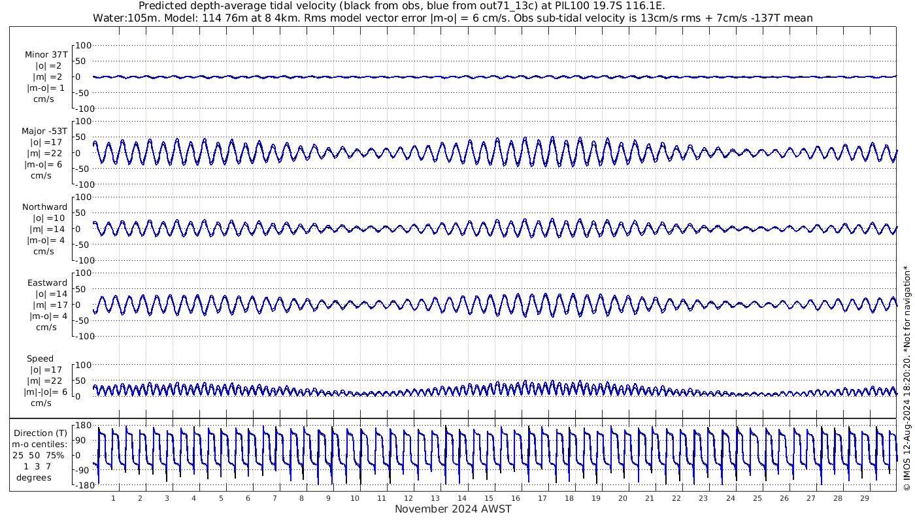This screenshot has height=523, width=915.
Task: Click day tick label '29' on the time axis
Action: point(864,498)
